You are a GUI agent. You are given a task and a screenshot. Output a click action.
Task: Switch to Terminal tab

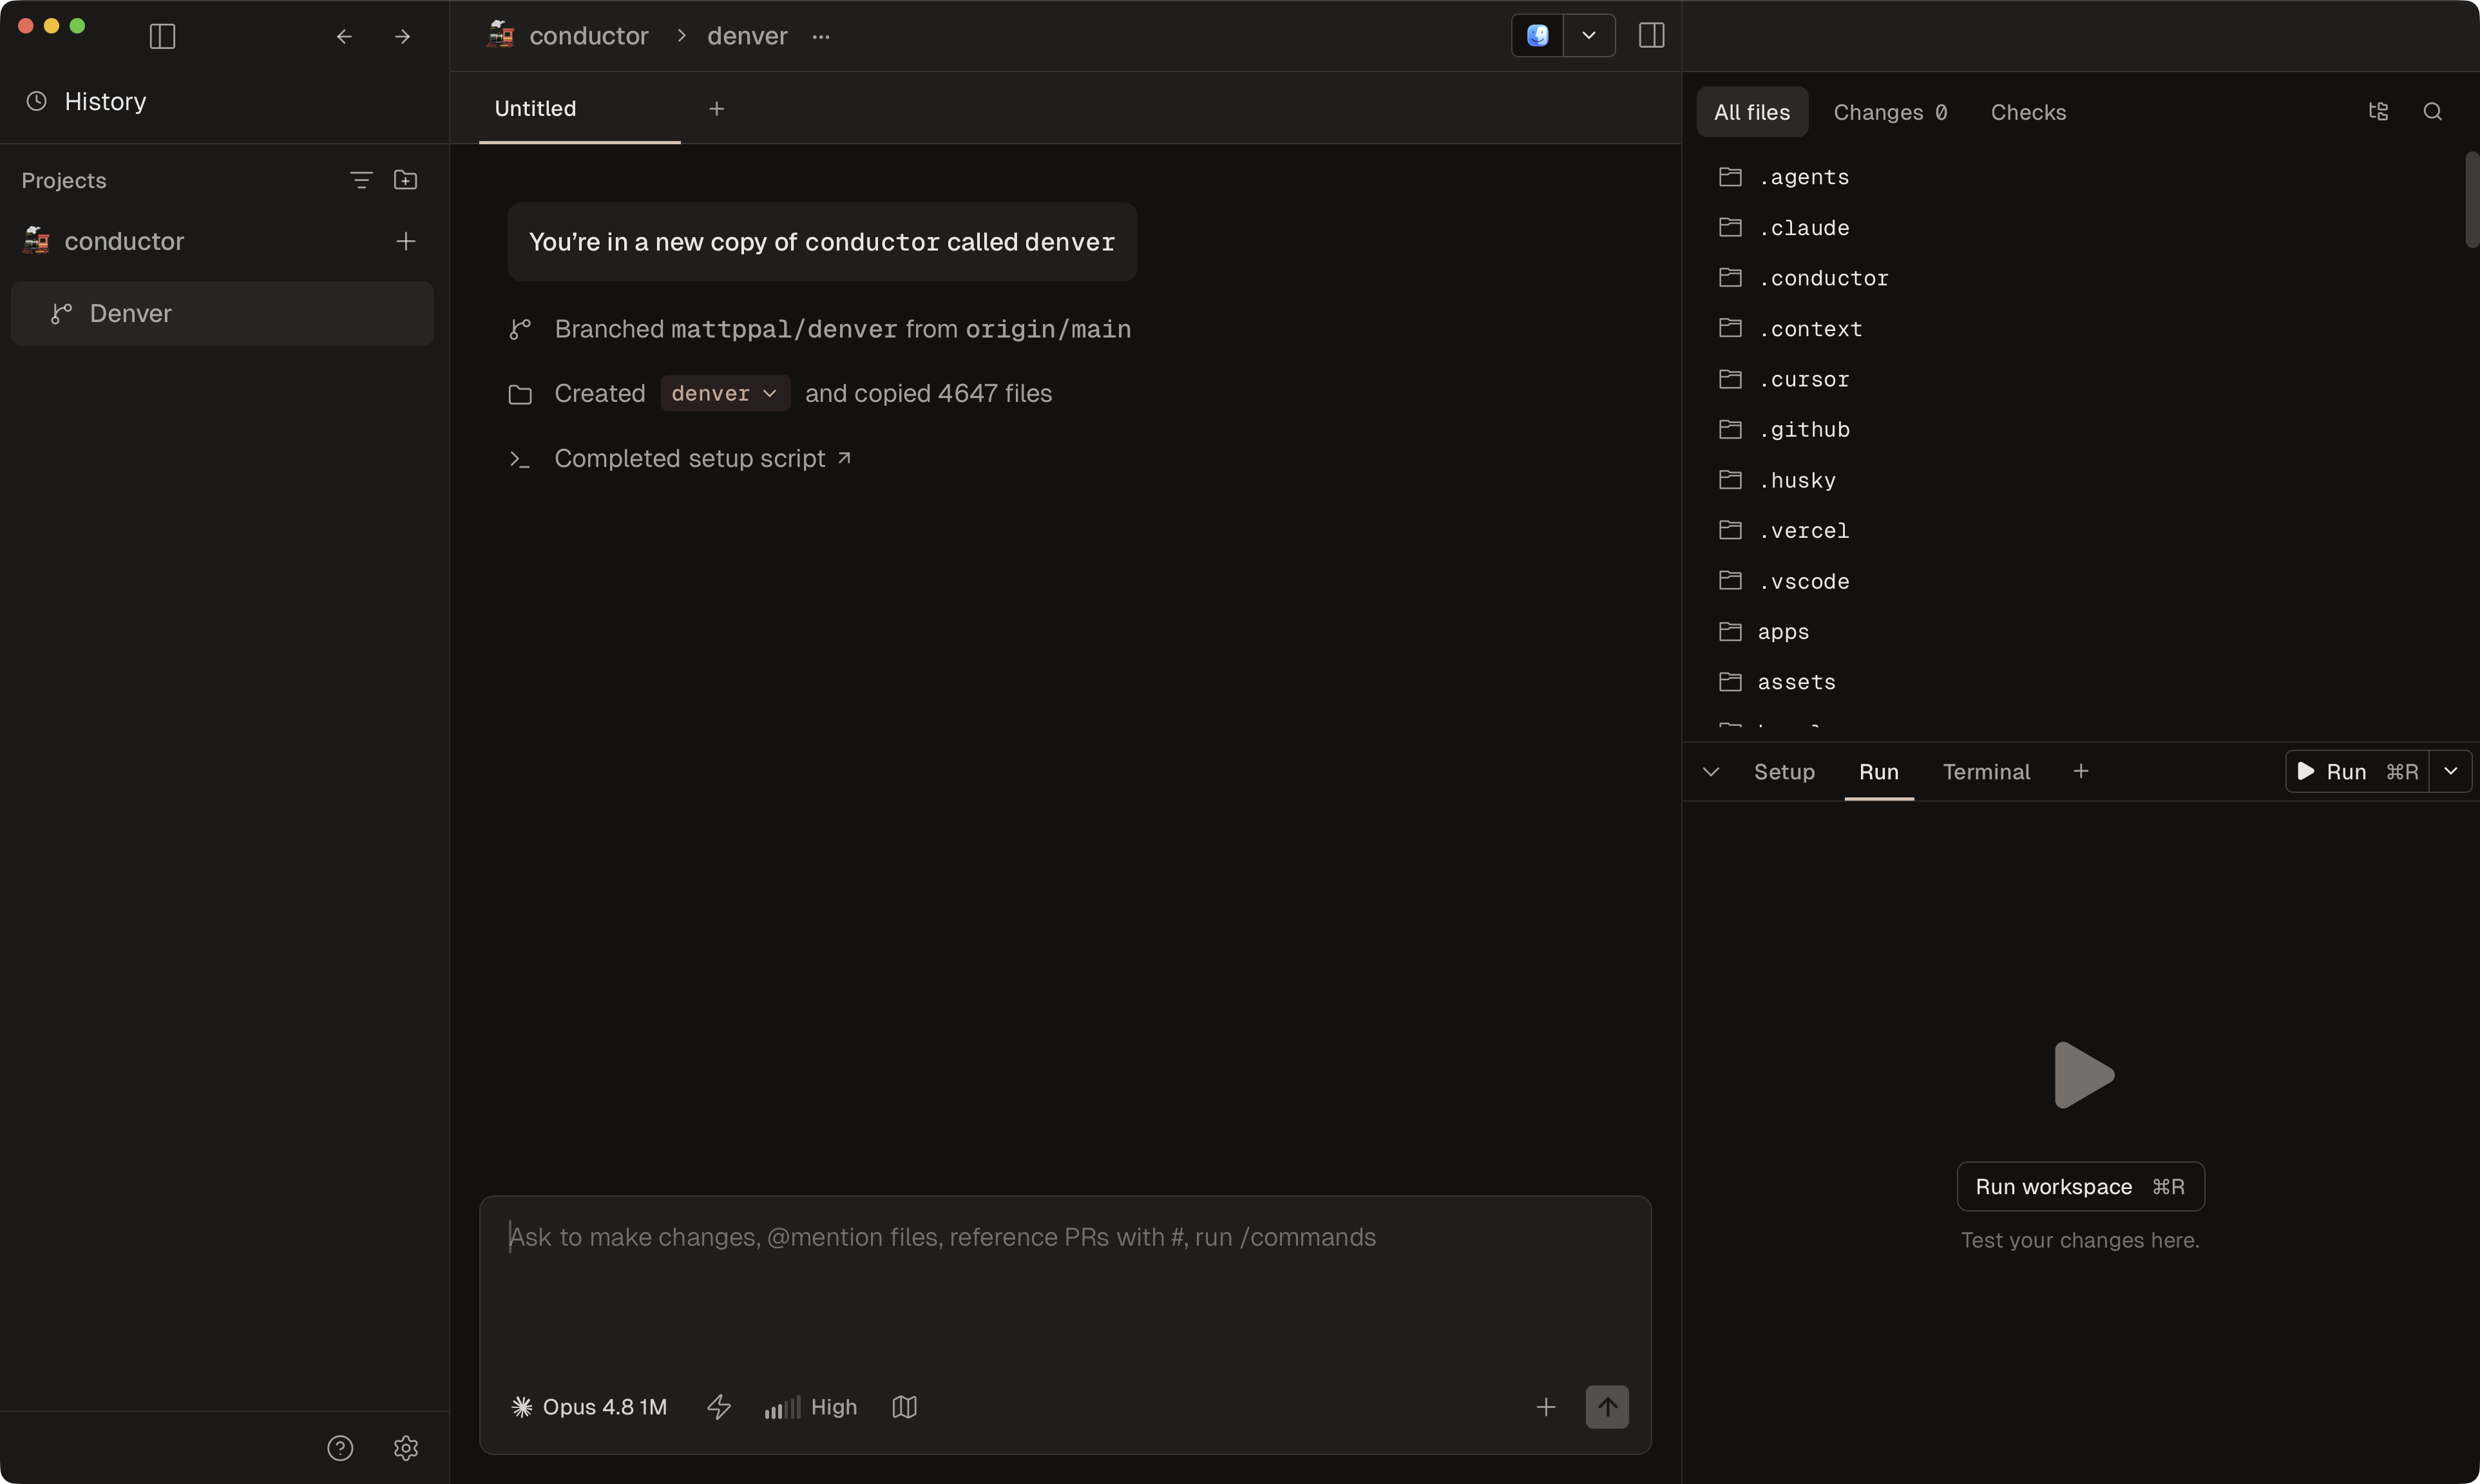point(1986,772)
